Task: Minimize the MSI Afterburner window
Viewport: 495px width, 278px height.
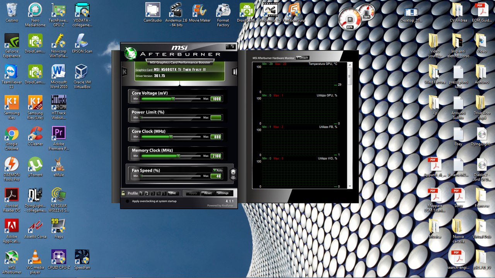Action: coord(228,47)
